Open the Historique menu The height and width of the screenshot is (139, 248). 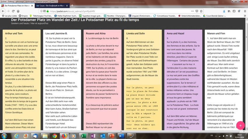(x=30, y=1)
